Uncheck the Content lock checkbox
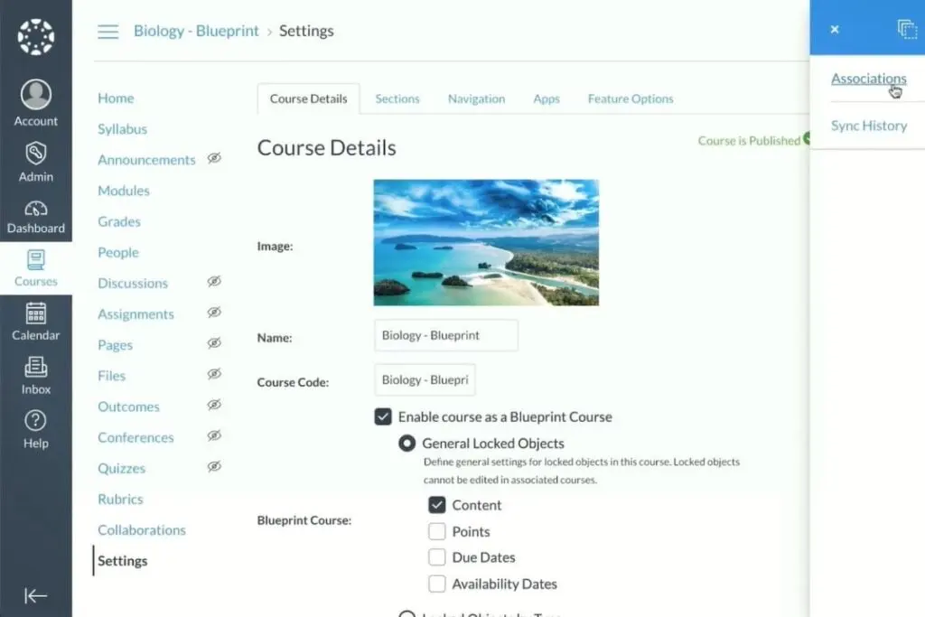Image resolution: width=925 pixels, height=617 pixels. click(436, 505)
